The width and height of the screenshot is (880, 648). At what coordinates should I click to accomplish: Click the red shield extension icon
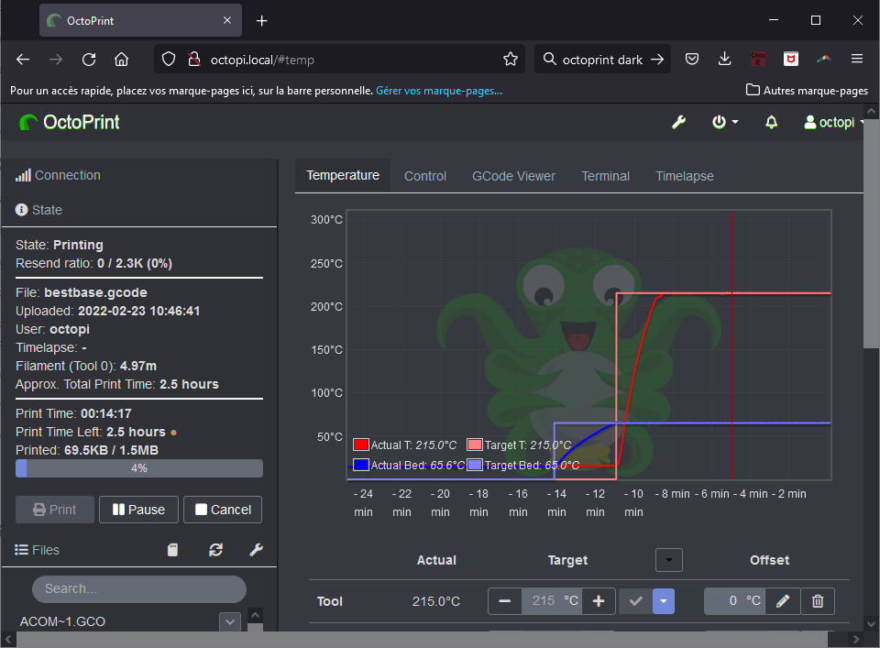click(791, 59)
